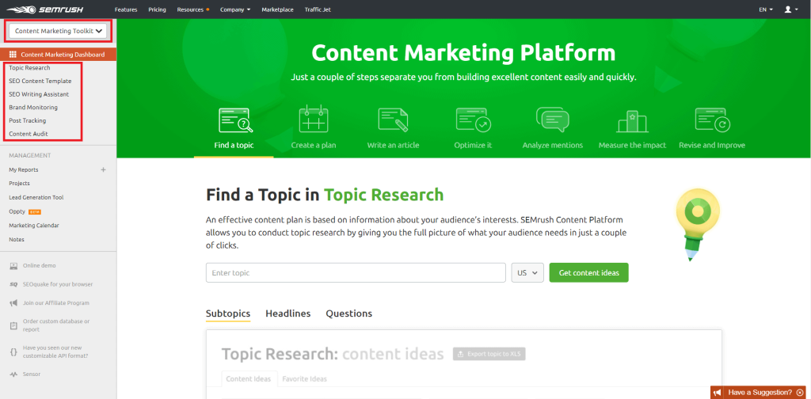Open the US country database dropdown

(527, 273)
